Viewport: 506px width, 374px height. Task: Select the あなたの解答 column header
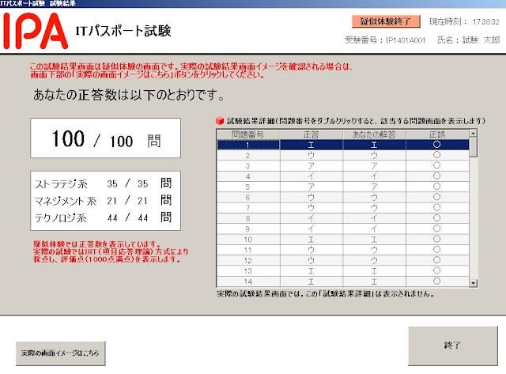pos(374,134)
